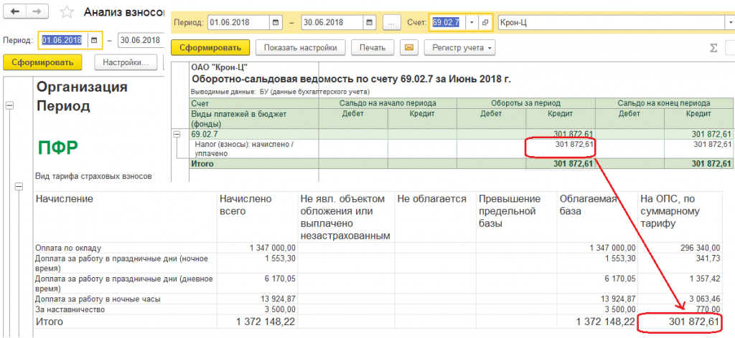
Task: Click the ellipsis period selection button
Action: click(x=392, y=22)
